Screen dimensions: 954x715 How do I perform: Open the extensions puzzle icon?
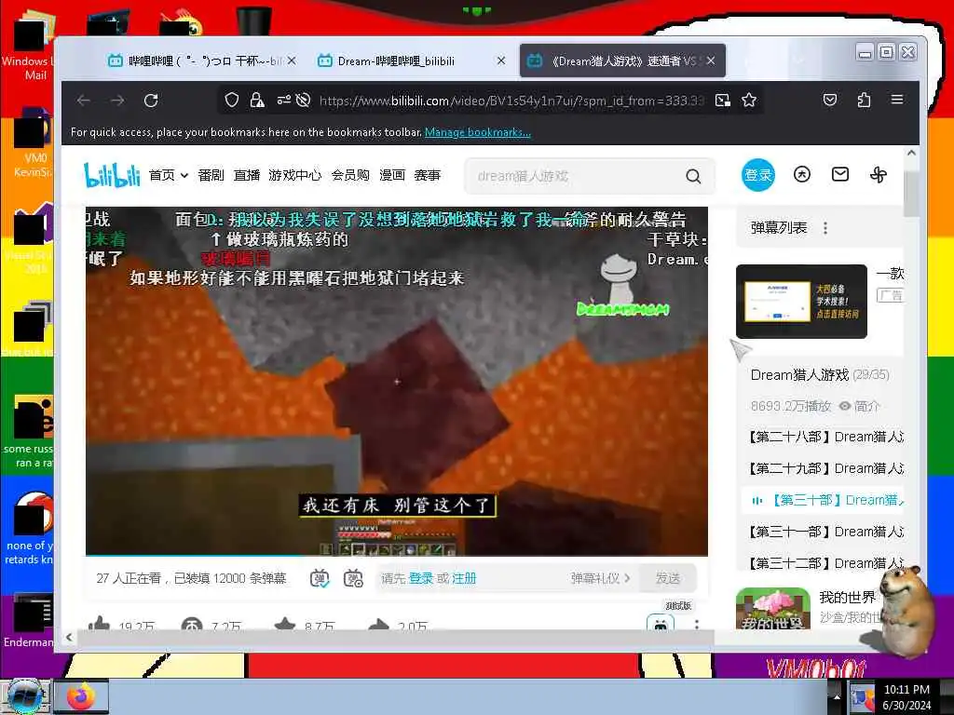[x=864, y=100]
